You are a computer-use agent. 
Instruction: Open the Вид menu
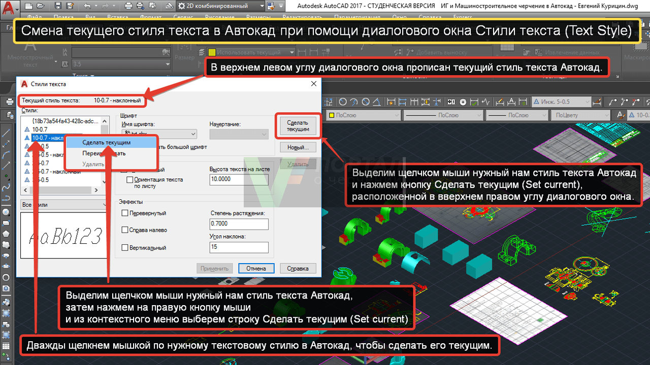pos(90,17)
